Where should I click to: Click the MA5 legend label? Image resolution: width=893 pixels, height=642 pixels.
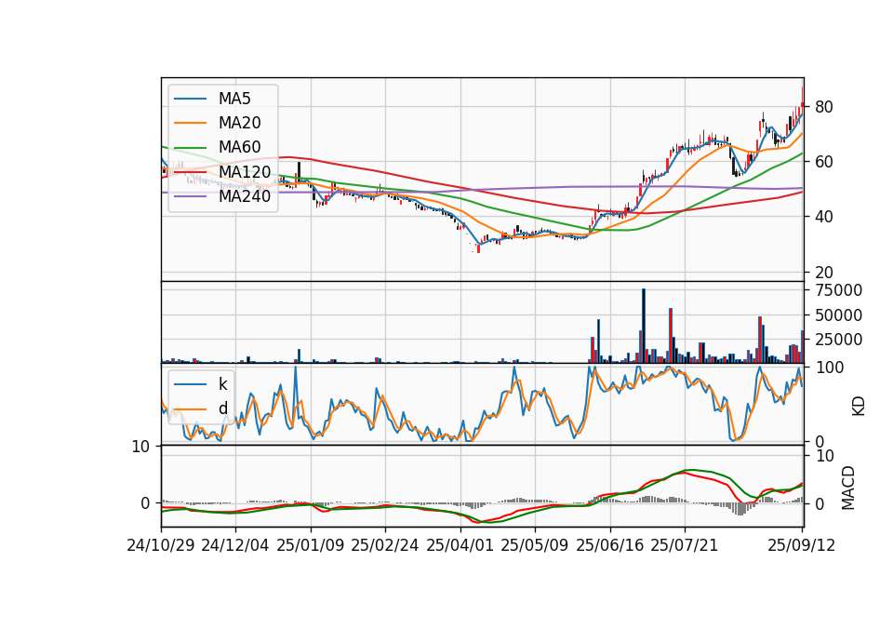click(234, 99)
